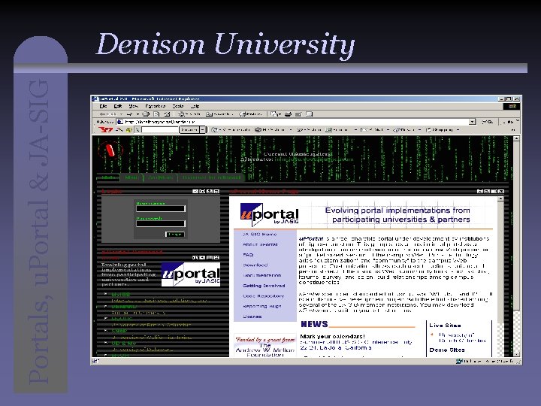Open the Search pane from browser toolbar
Viewport: 541px width, 406px height.
(x=189, y=114)
